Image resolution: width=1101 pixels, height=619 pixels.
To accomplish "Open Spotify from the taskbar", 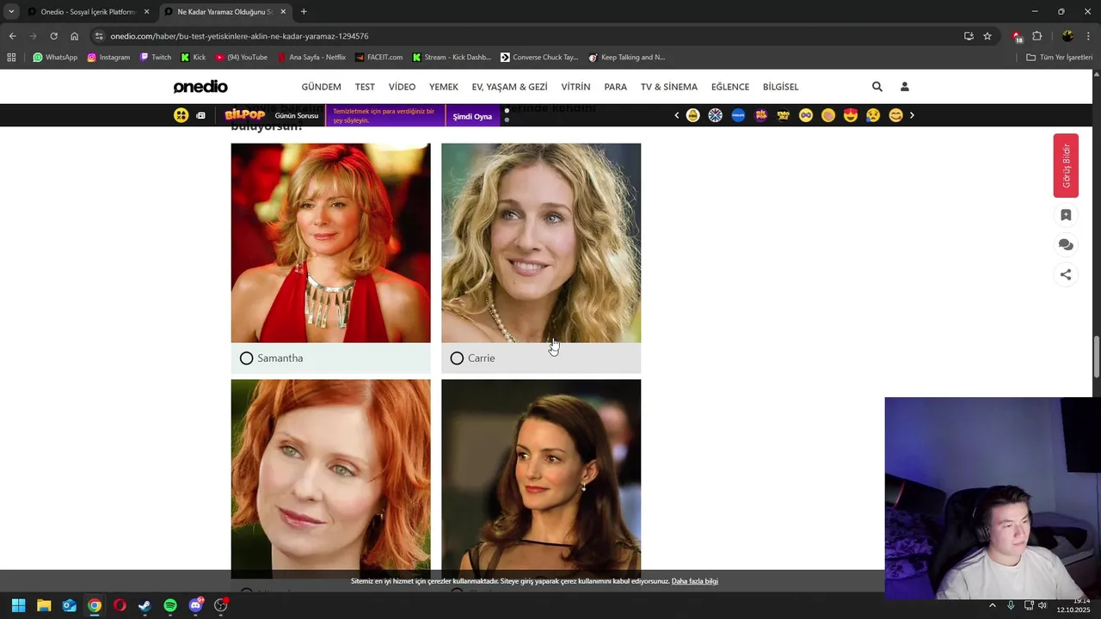I will click(170, 605).
